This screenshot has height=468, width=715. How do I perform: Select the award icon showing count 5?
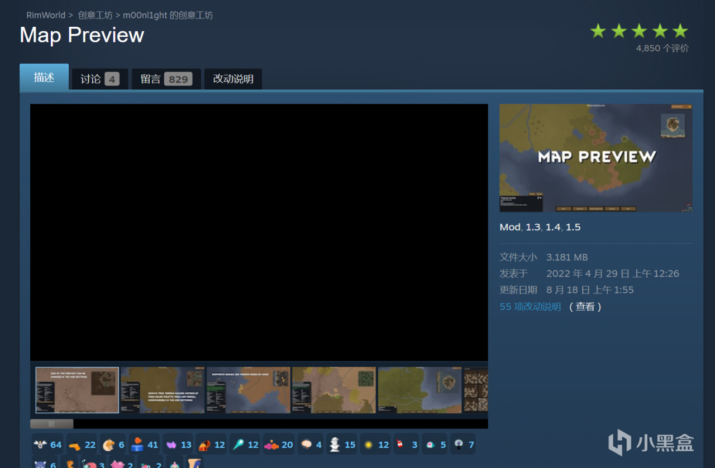(x=435, y=445)
